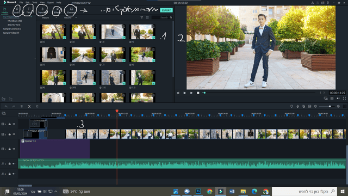
Task: Click the media Search field
Action: point(162,17)
